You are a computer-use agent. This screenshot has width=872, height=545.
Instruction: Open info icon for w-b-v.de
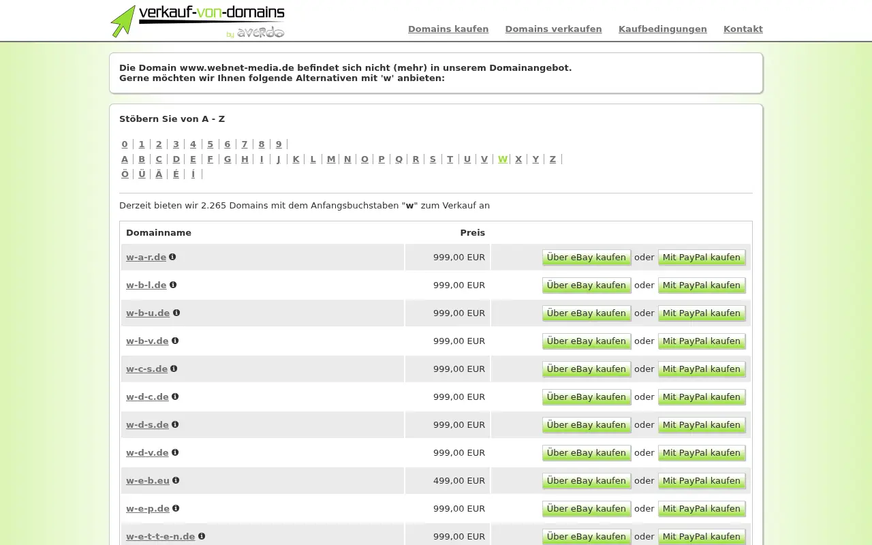point(175,341)
